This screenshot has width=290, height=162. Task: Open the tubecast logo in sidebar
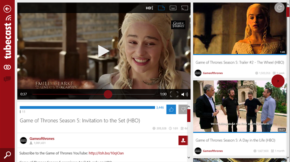[8, 41]
